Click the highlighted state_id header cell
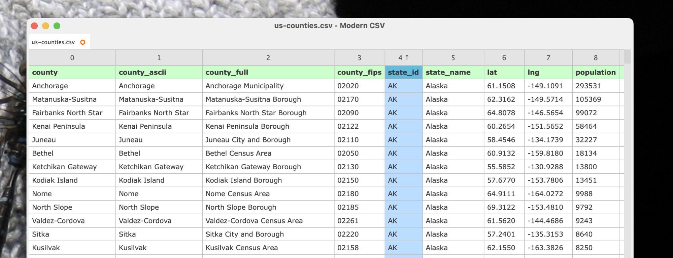Image resolution: width=673 pixels, height=258 pixels. [x=403, y=72]
